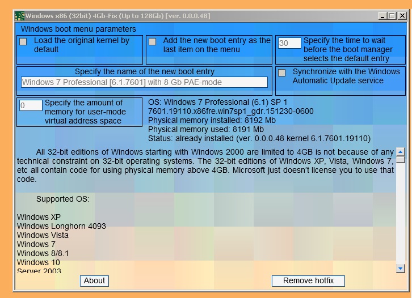This screenshot has height=298, width=412.
Task: Click the window title bar text
Action: point(117,16)
